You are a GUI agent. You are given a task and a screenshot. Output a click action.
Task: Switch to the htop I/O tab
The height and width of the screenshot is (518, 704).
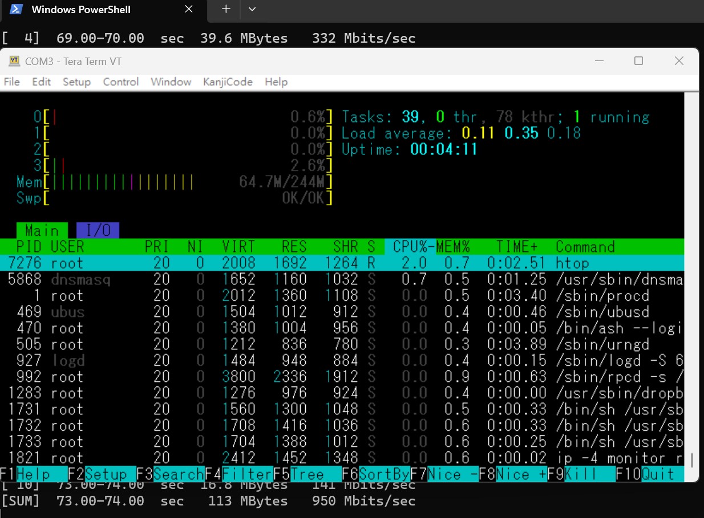pos(98,230)
